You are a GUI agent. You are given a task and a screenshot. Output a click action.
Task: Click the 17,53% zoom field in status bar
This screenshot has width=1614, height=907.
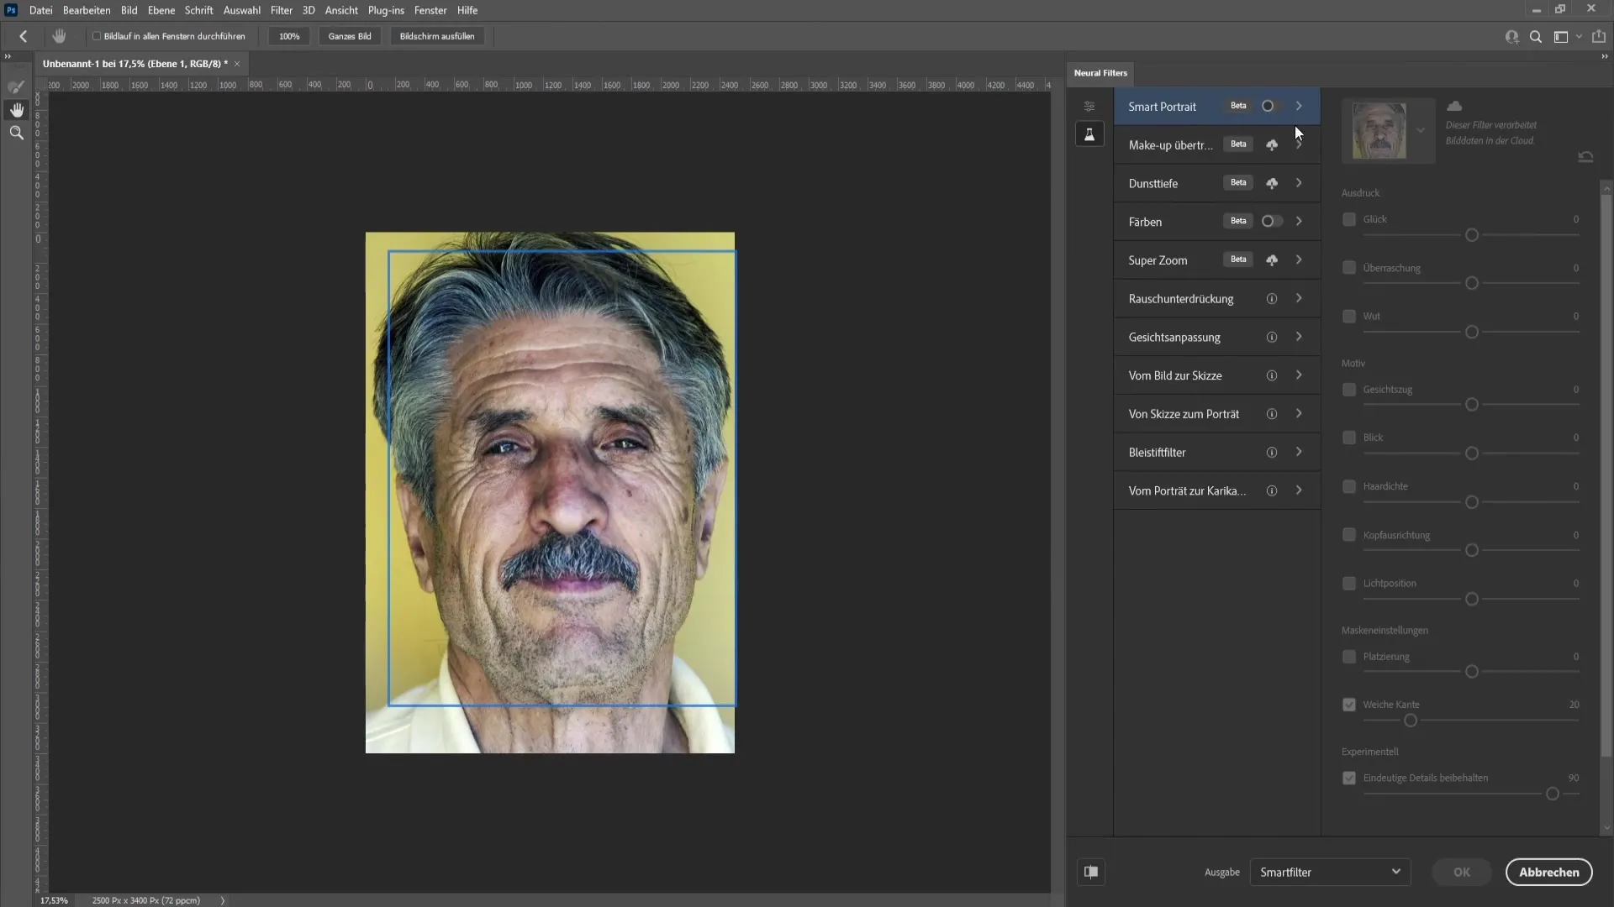pos(54,900)
